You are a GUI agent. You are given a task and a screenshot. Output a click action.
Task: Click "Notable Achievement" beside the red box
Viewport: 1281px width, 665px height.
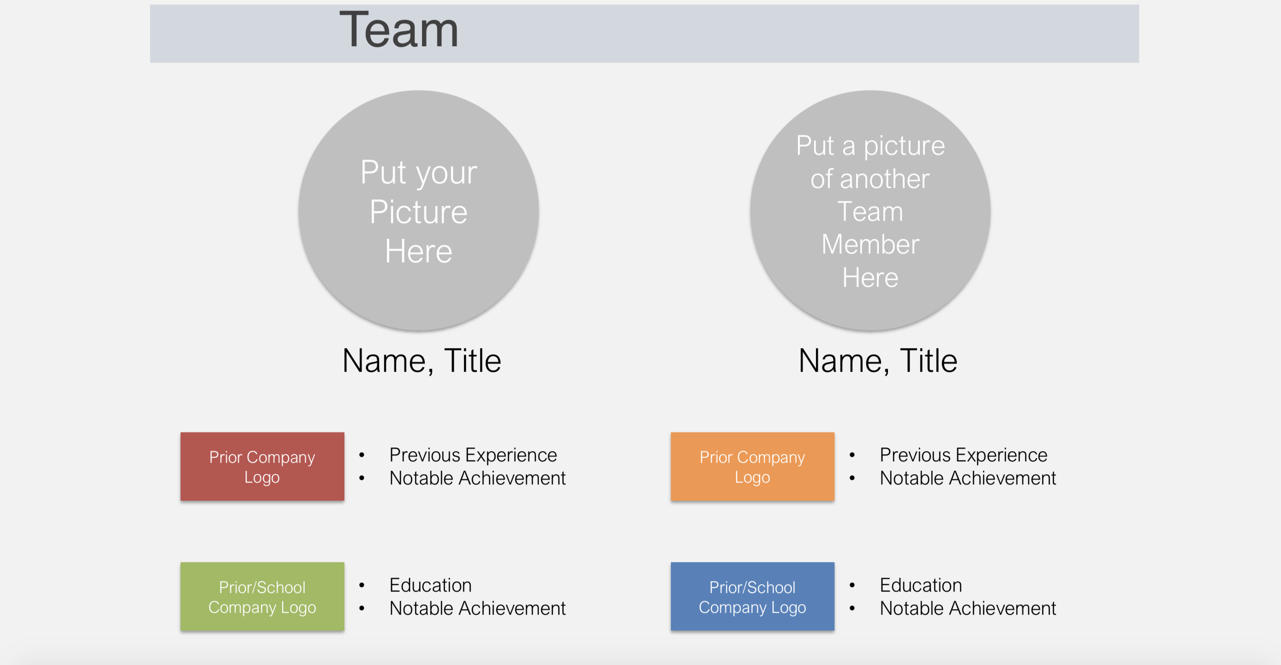[477, 478]
